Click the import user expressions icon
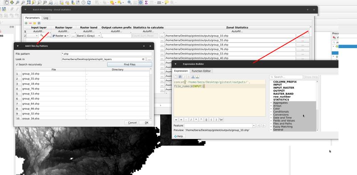Image resolution: width=357 pixels, height=175 pixels. point(193,77)
